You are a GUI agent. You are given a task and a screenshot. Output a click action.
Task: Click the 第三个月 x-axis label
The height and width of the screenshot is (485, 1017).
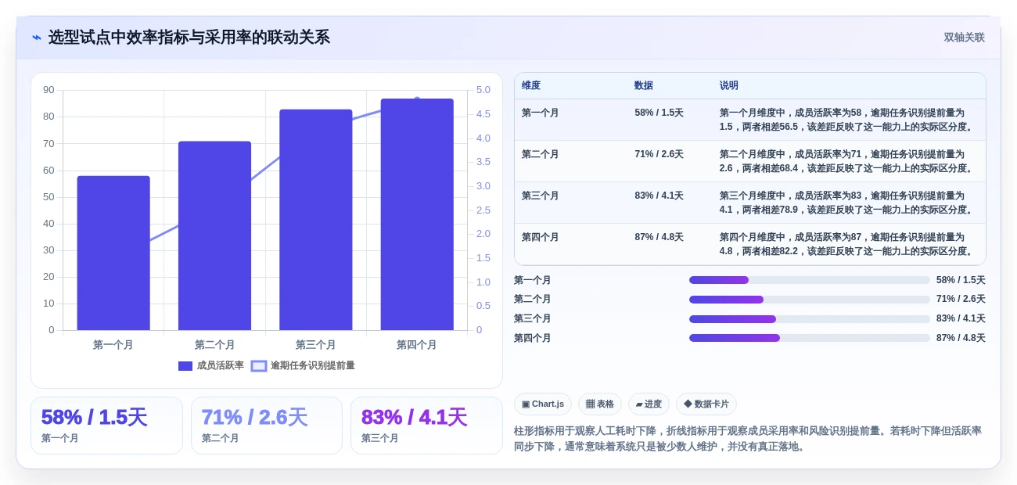tap(316, 345)
